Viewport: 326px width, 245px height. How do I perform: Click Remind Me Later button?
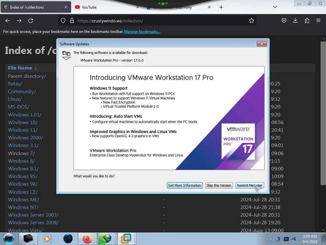[x=250, y=185]
